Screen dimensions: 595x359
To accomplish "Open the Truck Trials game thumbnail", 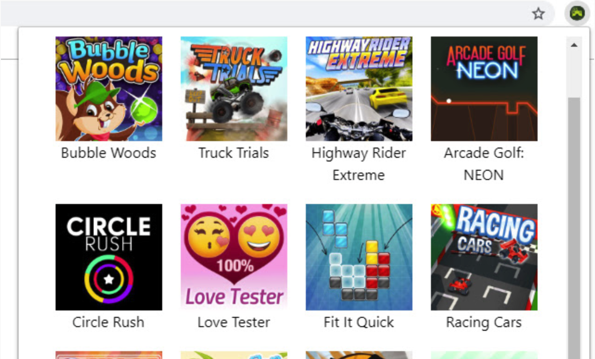I will click(234, 89).
